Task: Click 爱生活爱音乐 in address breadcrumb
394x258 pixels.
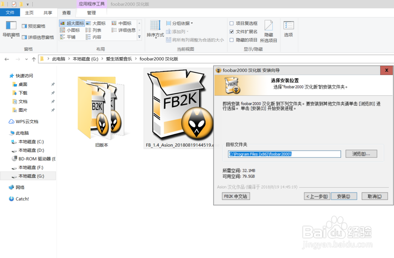Action: pyautogui.click(x=119, y=59)
